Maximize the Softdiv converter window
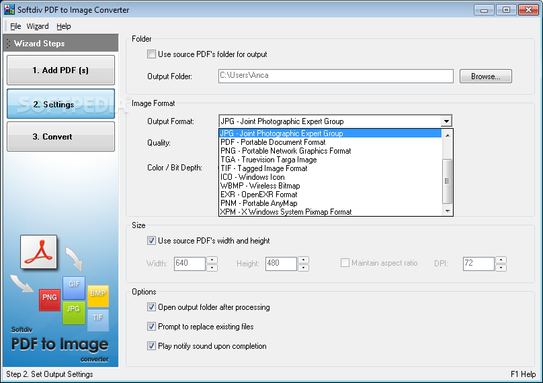 point(506,9)
